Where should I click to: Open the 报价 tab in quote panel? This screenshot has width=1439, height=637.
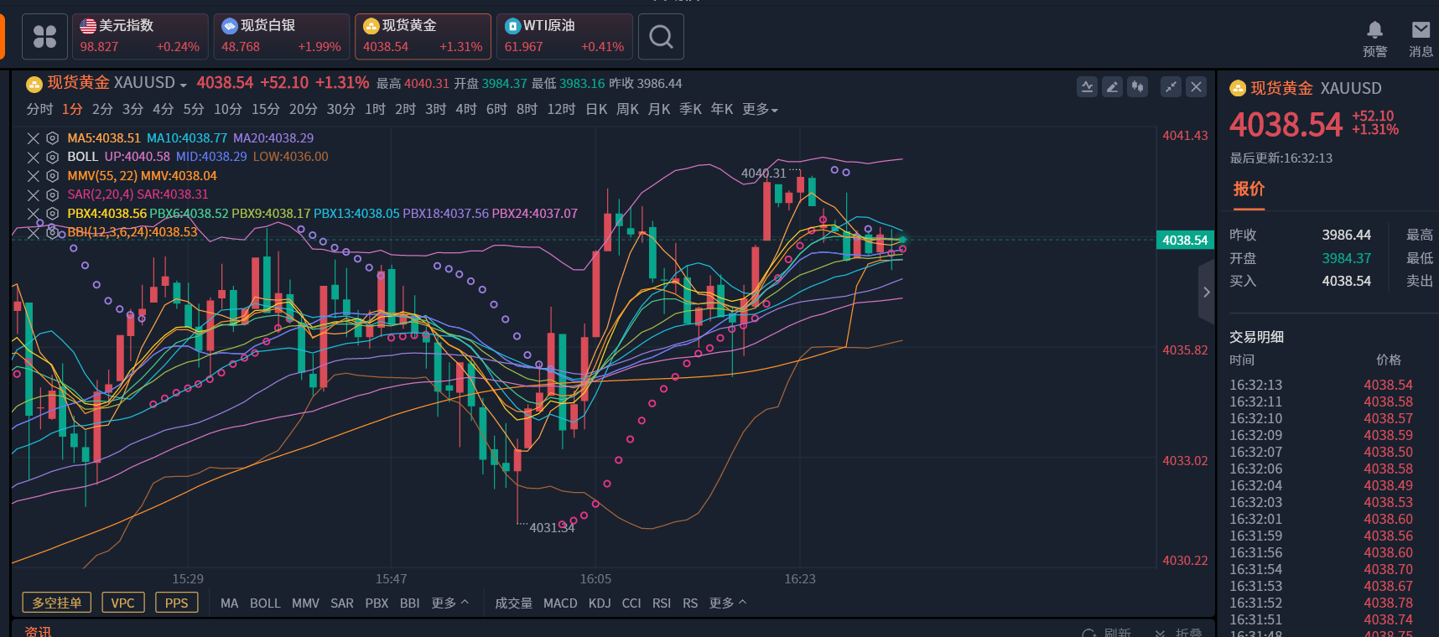tap(1249, 189)
